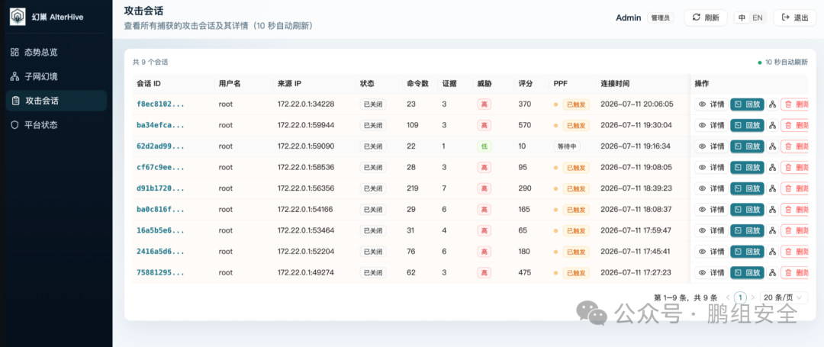This screenshot has width=824, height=347.
Task: Switch language to EN
Action: click(758, 18)
